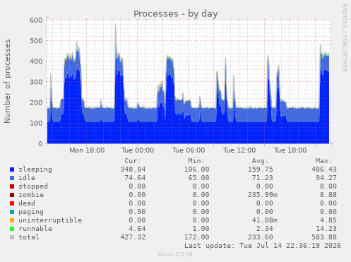
Task: Click idle current value 74.64
Action: (x=135, y=178)
